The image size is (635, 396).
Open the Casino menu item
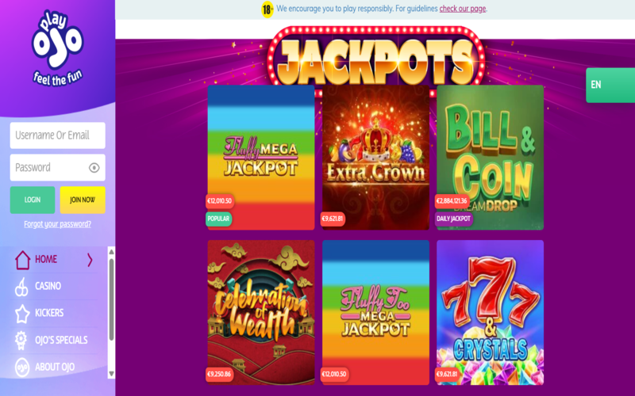48,286
